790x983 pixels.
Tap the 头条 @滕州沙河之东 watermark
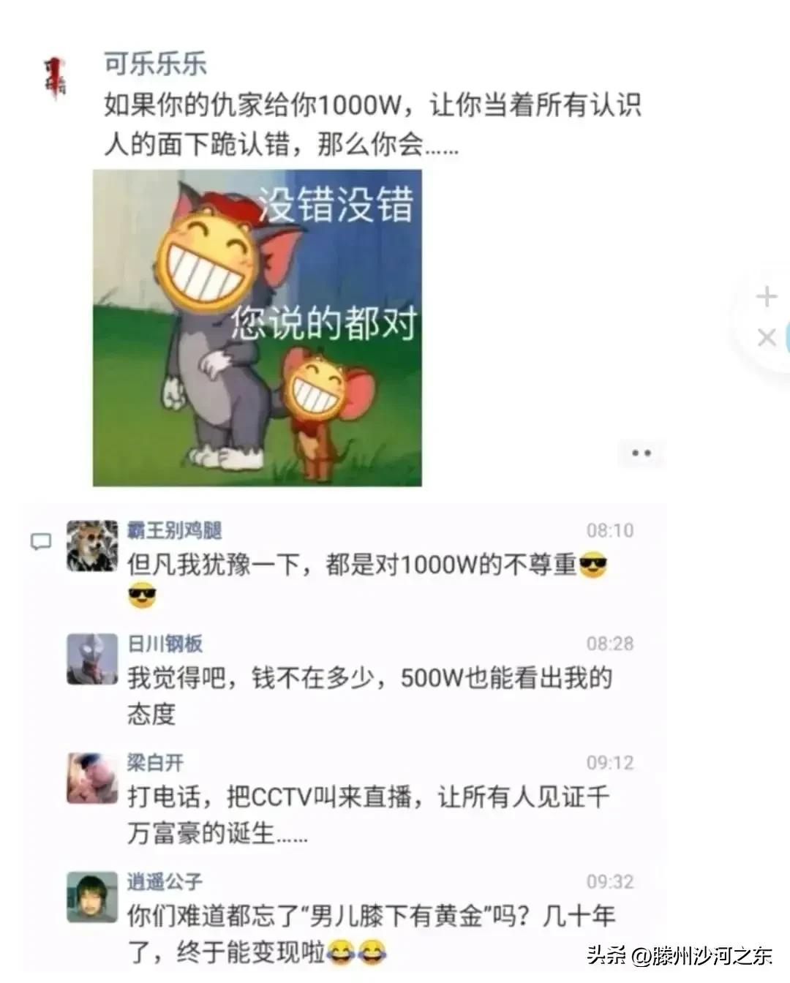[680, 955]
